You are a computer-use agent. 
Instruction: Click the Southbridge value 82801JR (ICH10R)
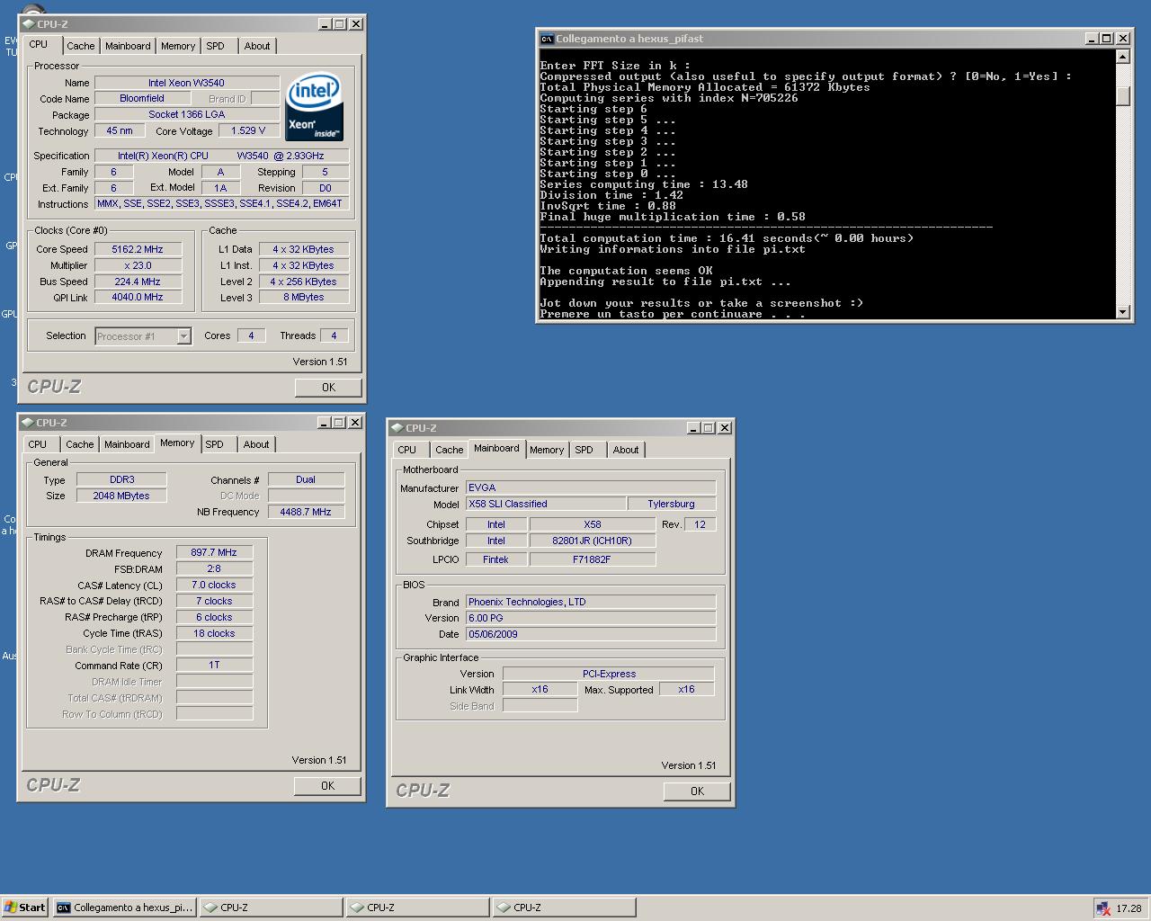pos(593,541)
